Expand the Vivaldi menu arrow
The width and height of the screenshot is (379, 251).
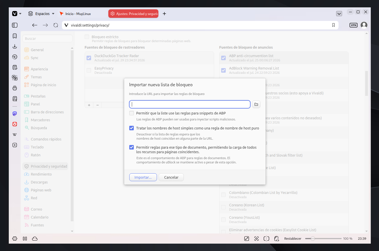pyautogui.click(x=20, y=14)
